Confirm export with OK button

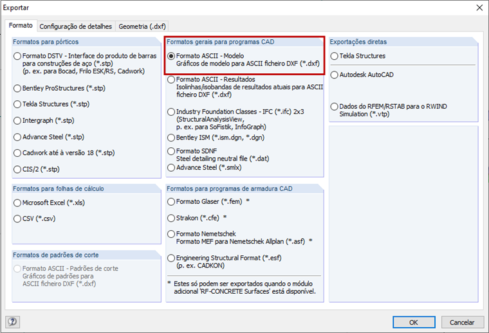(414, 322)
